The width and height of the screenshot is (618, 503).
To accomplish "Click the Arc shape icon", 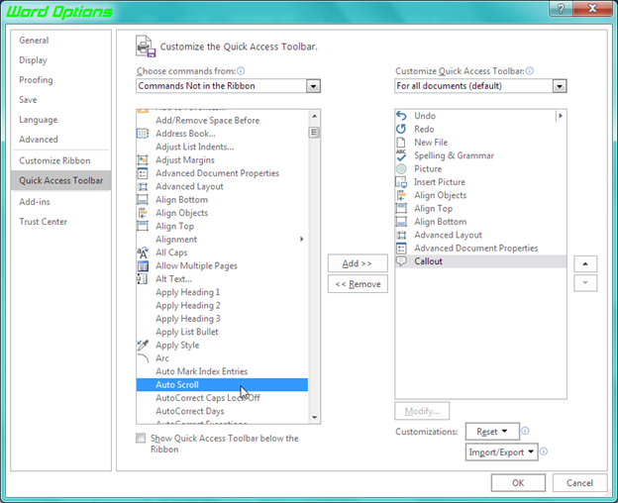I will (143, 358).
